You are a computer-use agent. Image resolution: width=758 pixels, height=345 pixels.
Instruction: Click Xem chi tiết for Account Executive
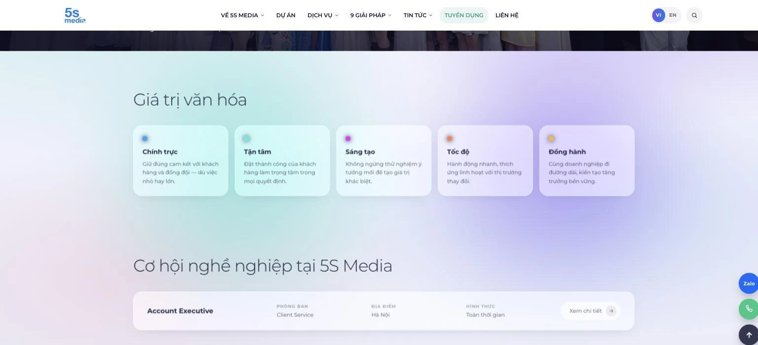[591, 311]
